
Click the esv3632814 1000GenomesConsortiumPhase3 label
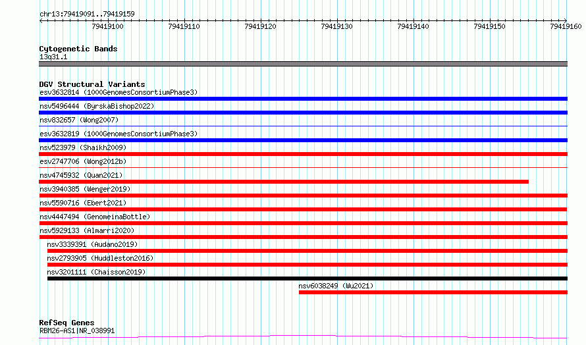coord(119,92)
